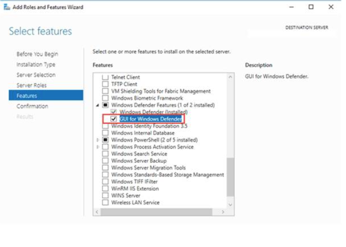This screenshot has width=346, height=247.
Task: Check the Telnet Client checkbox
Action: 105,77
